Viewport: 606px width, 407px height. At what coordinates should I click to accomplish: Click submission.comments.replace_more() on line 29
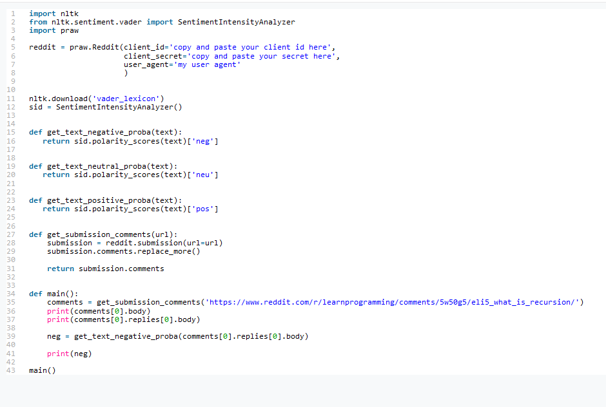pos(124,251)
